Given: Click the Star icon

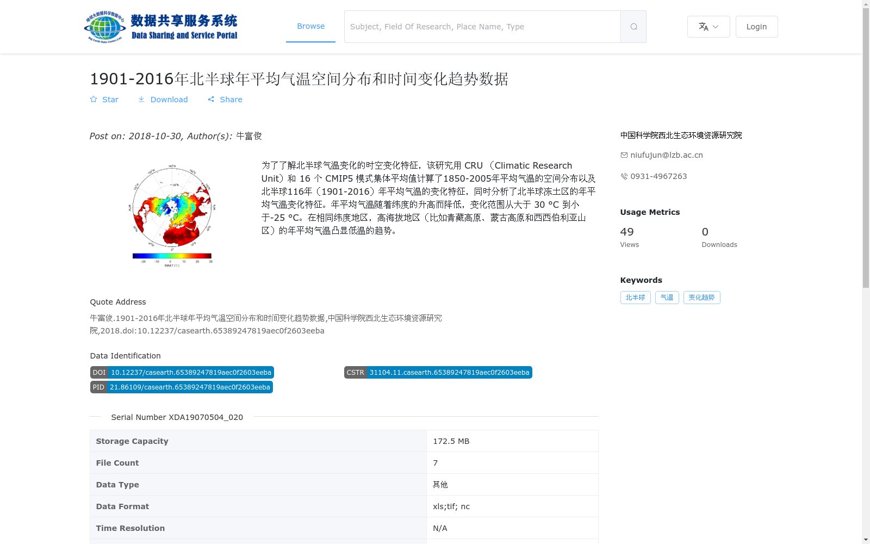Looking at the screenshot, I should 94,100.
